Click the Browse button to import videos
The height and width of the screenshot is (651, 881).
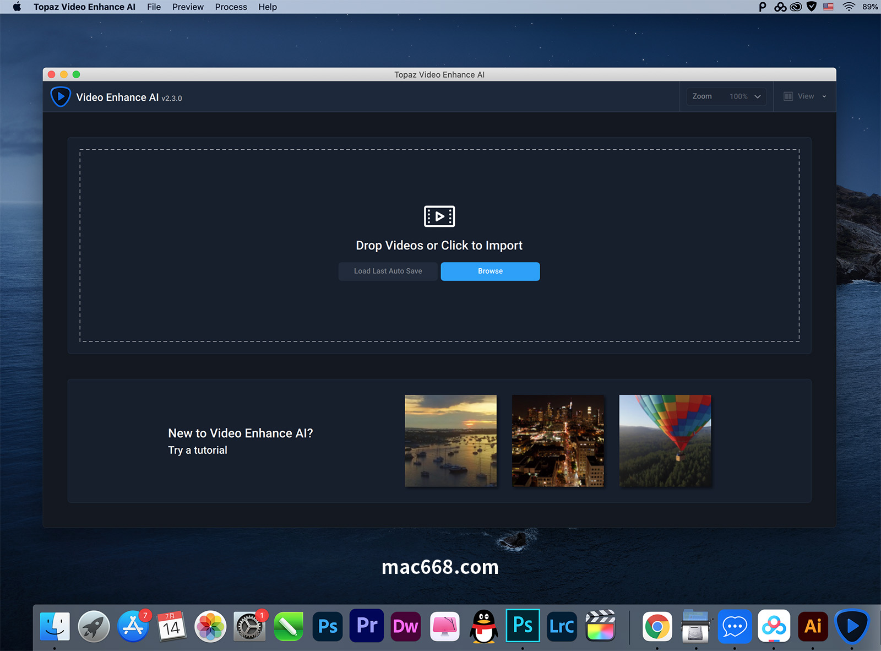click(x=490, y=271)
